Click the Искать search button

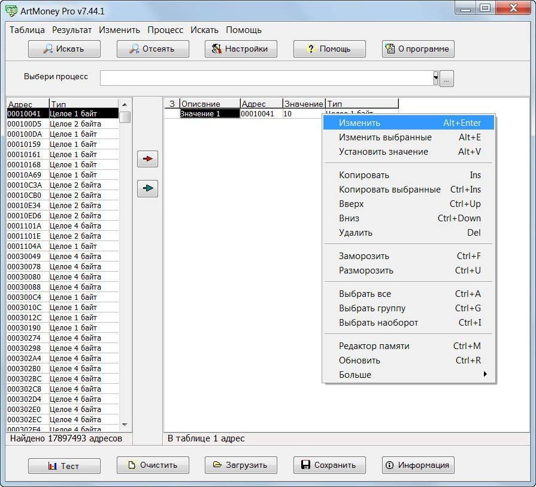(64, 49)
